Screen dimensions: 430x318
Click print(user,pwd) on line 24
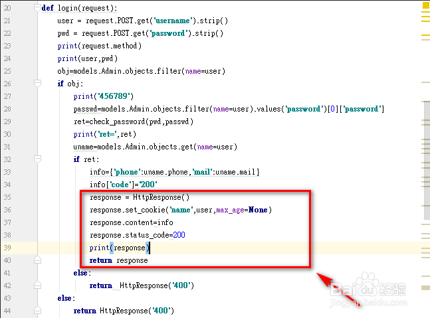coord(88,58)
